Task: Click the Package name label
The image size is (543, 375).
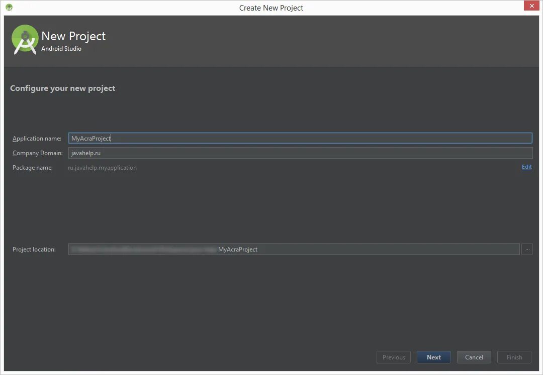Action: click(33, 168)
